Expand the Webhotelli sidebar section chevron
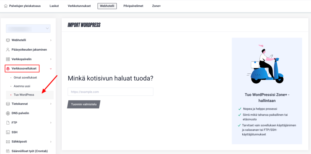The width and height of the screenshot is (311, 154). coord(51,40)
